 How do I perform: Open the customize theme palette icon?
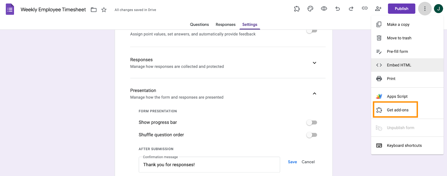310,9
